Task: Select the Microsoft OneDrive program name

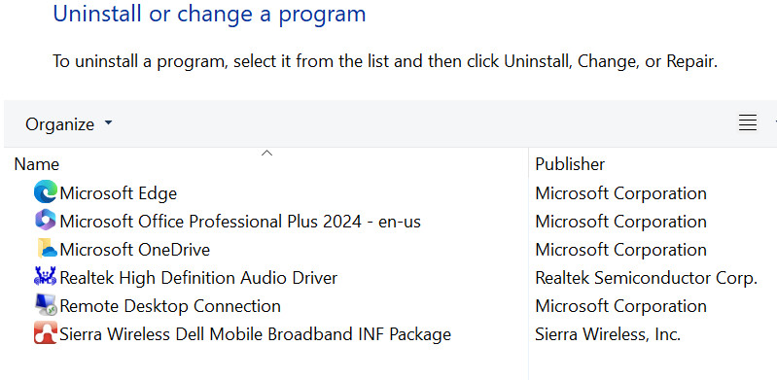Action: (134, 249)
